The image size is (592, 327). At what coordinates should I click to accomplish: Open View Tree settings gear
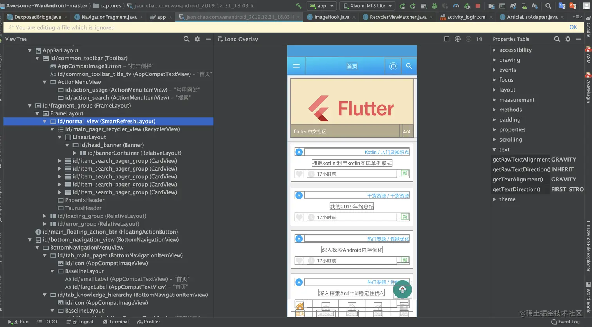[197, 39]
